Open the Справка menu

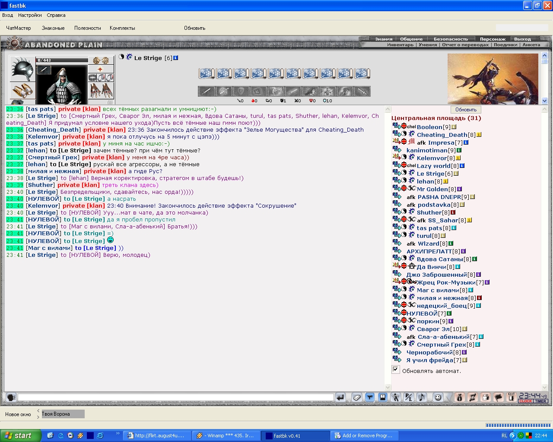[56, 15]
